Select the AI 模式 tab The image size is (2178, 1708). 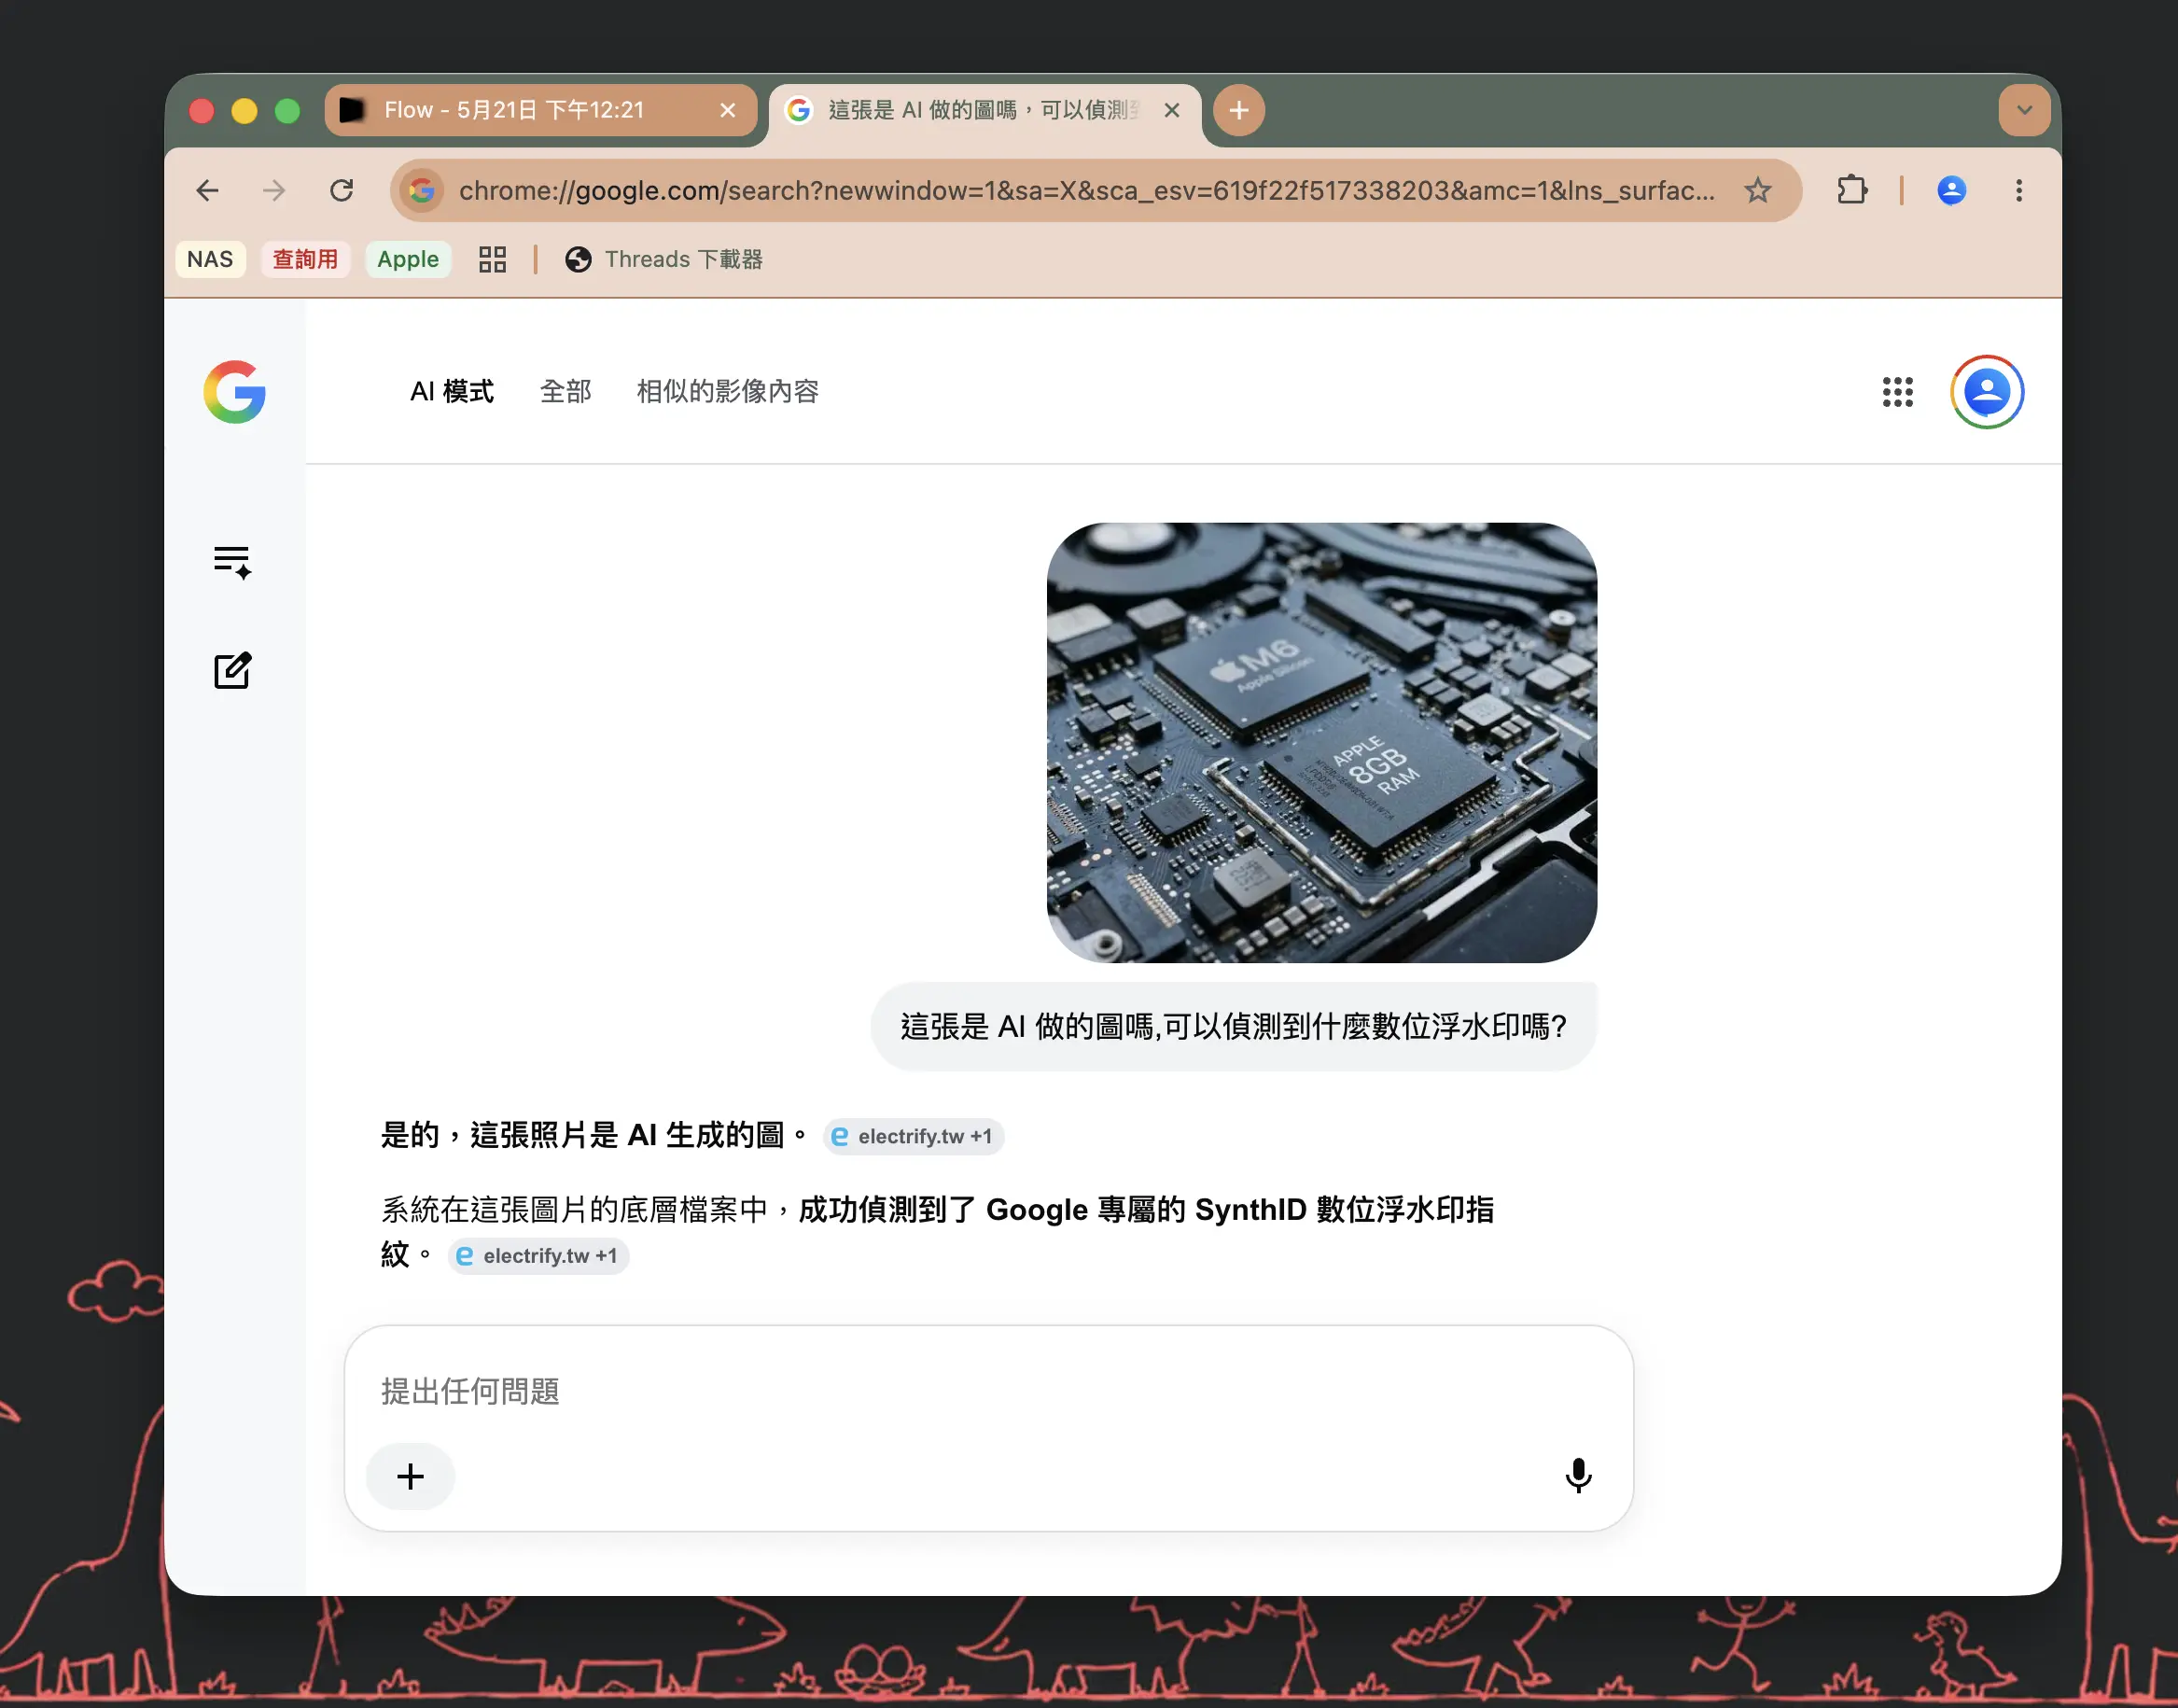[x=452, y=391]
